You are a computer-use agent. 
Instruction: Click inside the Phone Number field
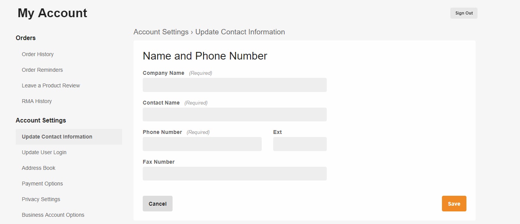202,144
